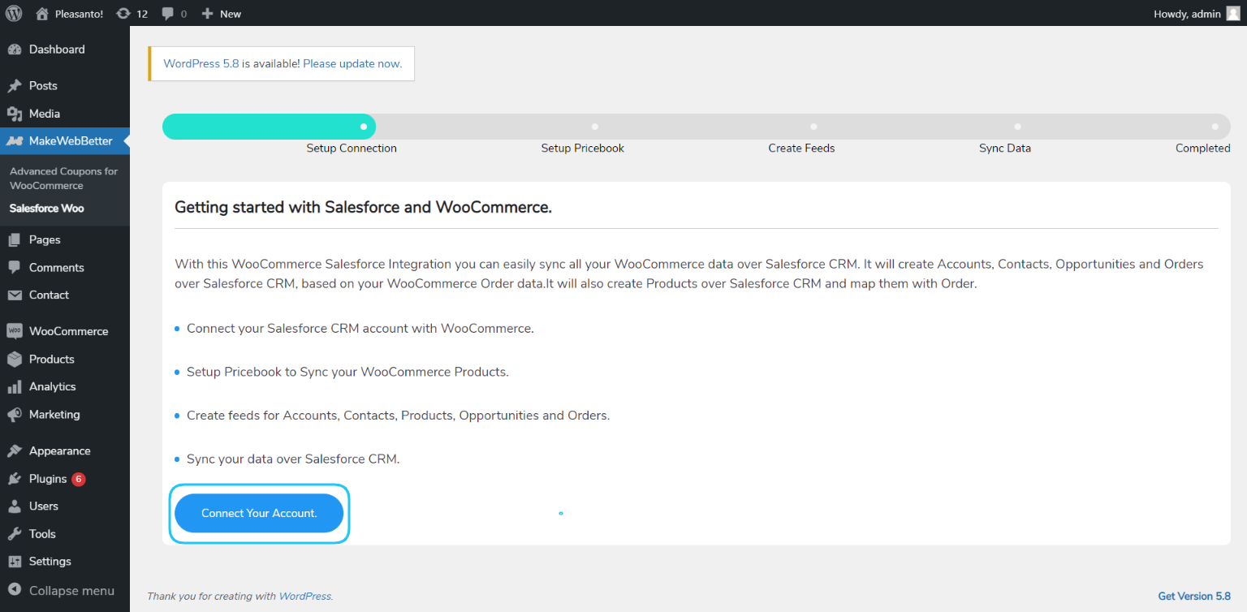Click the Setup Connection step dot
This screenshot has height=612, width=1247.
(x=363, y=127)
